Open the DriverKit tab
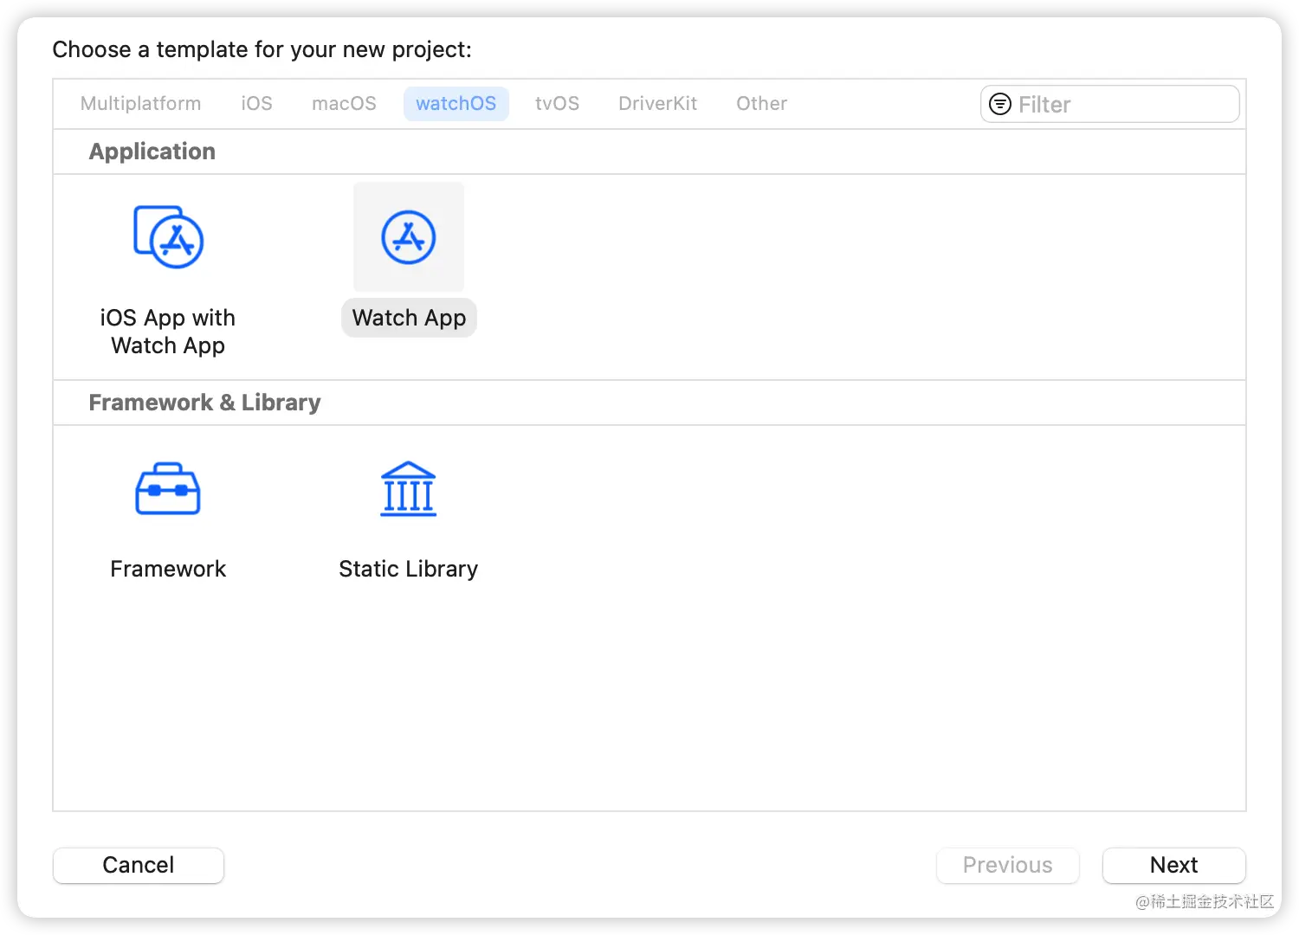The height and width of the screenshot is (935, 1299). pyautogui.click(x=657, y=104)
